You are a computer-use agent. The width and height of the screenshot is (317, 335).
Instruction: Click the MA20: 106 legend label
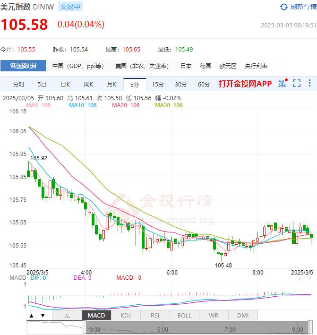coord(126,105)
